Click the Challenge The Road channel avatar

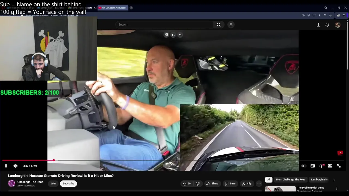pyautogui.click(x=11, y=183)
